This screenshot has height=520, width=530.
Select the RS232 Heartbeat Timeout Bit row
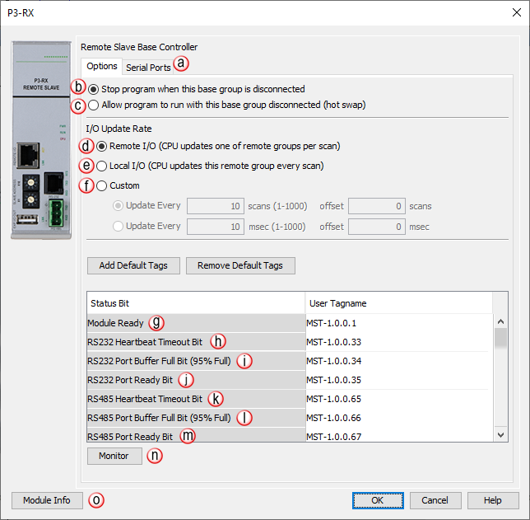[148, 341]
